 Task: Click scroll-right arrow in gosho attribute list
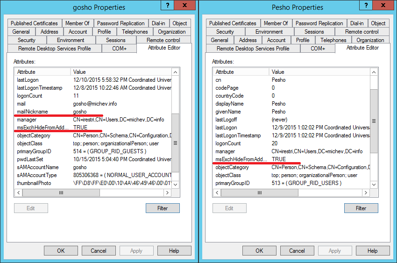[167, 192]
